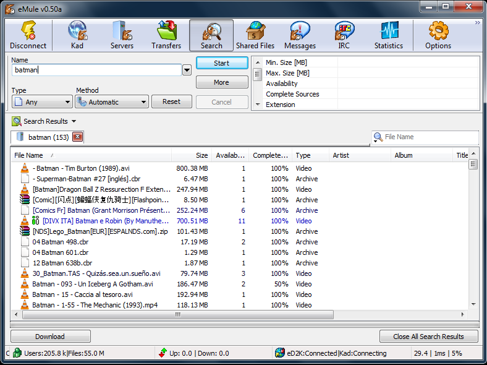Click the up/down transfer arrows status icon
The width and height of the screenshot is (487, 365).
pyautogui.click(x=163, y=353)
